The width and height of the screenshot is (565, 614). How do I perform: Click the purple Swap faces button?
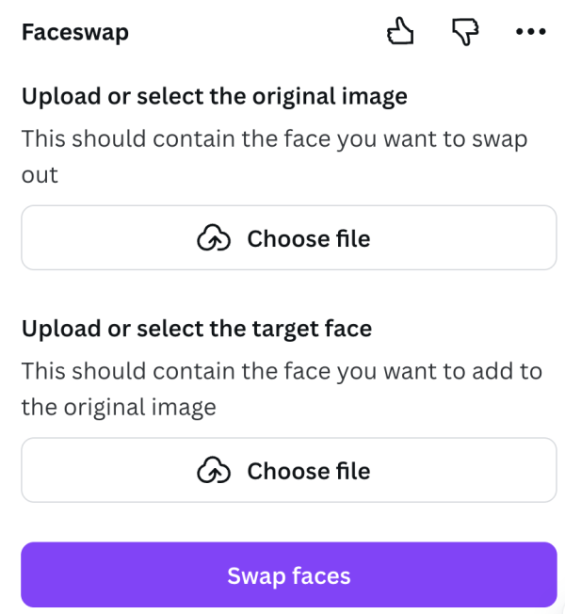pyautogui.click(x=288, y=574)
